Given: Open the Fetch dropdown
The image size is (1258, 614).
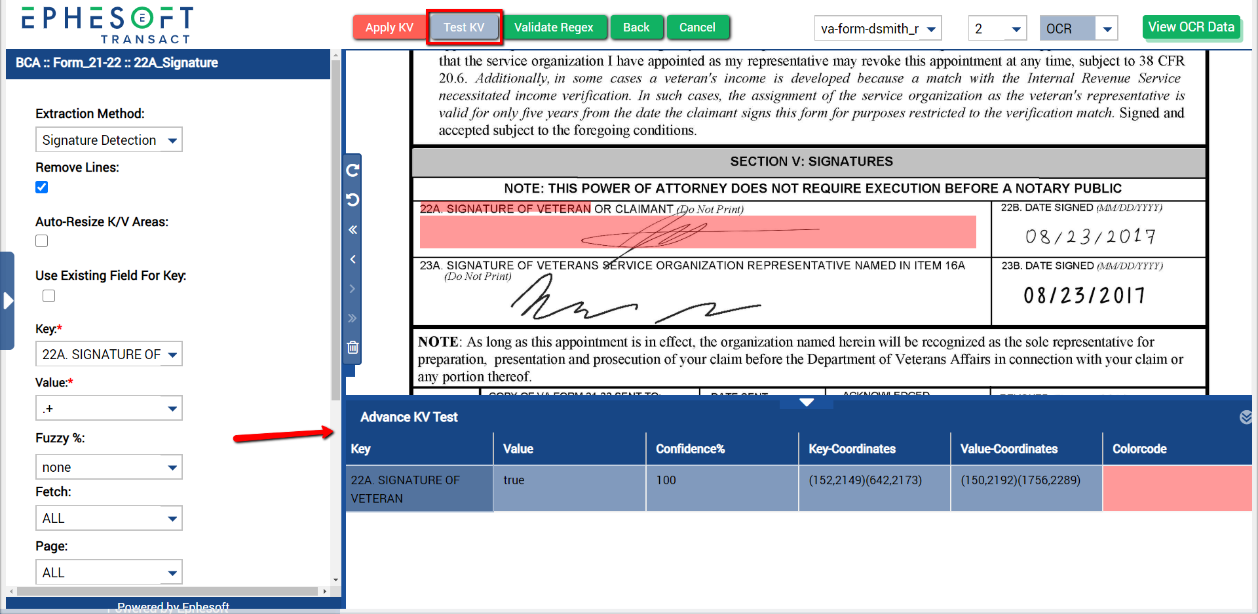Looking at the screenshot, I should [109, 518].
